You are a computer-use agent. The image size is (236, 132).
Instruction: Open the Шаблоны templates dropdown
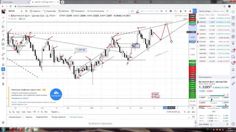pyautogui.click(x=64, y=11)
